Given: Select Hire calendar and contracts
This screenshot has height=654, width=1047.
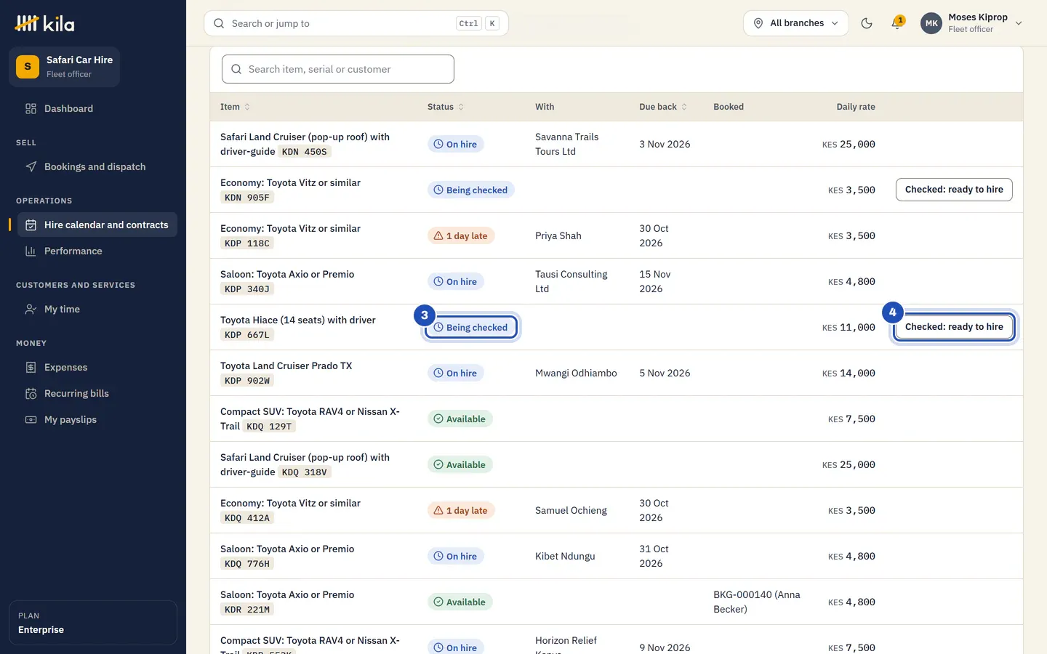Looking at the screenshot, I should coord(97,225).
